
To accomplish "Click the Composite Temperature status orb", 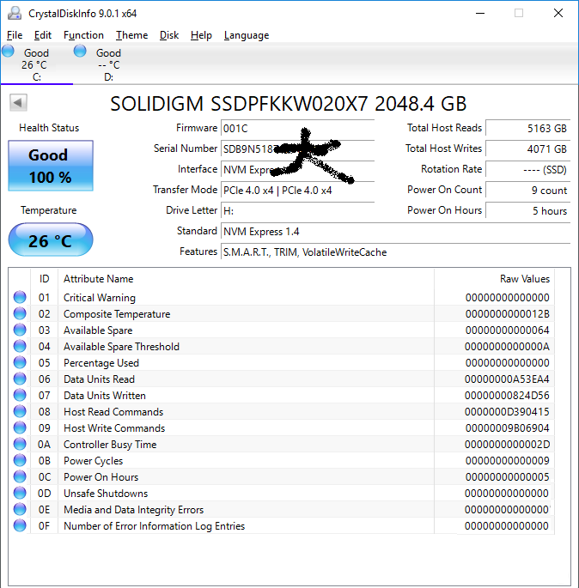I will coord(20,313).
